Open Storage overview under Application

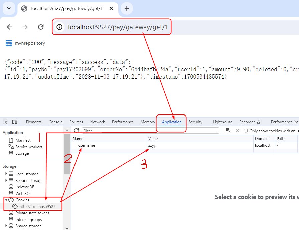click(22, 153)
